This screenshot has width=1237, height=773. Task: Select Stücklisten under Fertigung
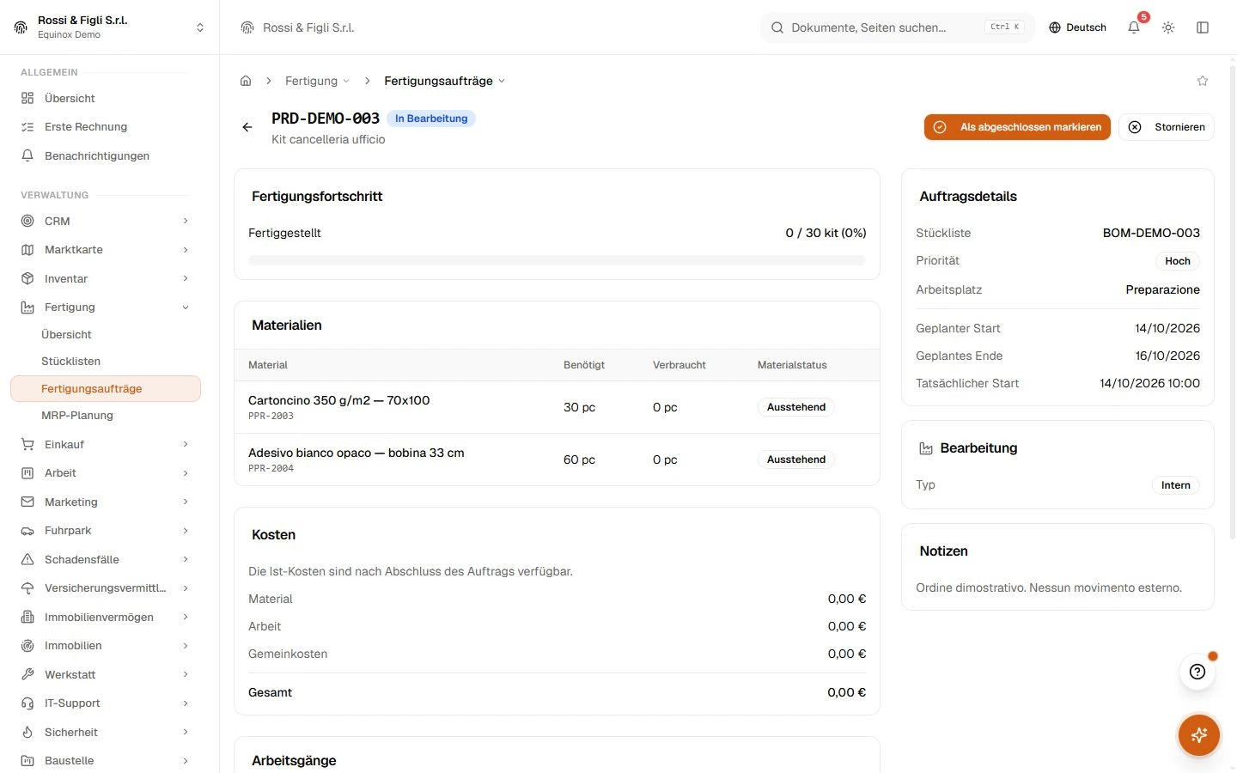pos(105,362)
